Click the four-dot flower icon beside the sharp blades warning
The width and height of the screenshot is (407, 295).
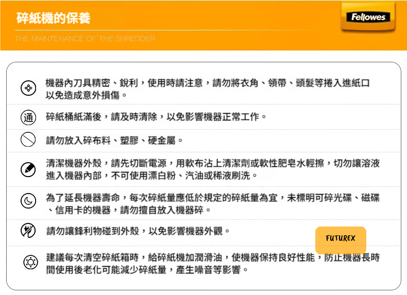tap(28, 89)
